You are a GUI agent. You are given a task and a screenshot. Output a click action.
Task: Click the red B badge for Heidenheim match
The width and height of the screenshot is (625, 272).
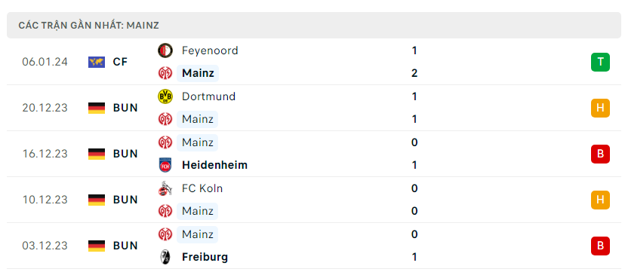click(600, 154)
